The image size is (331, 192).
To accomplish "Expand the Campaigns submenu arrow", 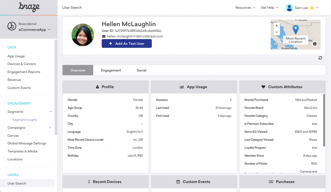I will tap(50, 127).
